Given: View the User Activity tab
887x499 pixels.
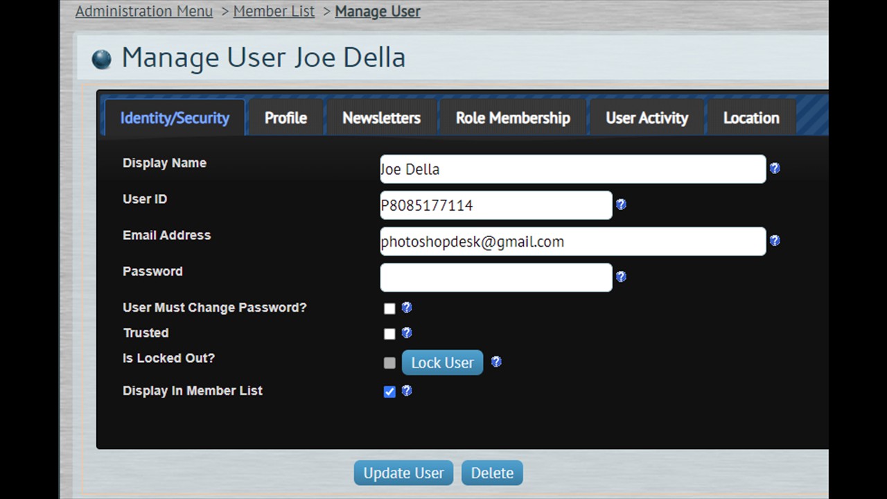Looking at the screenshot, I should click(647, 118).
